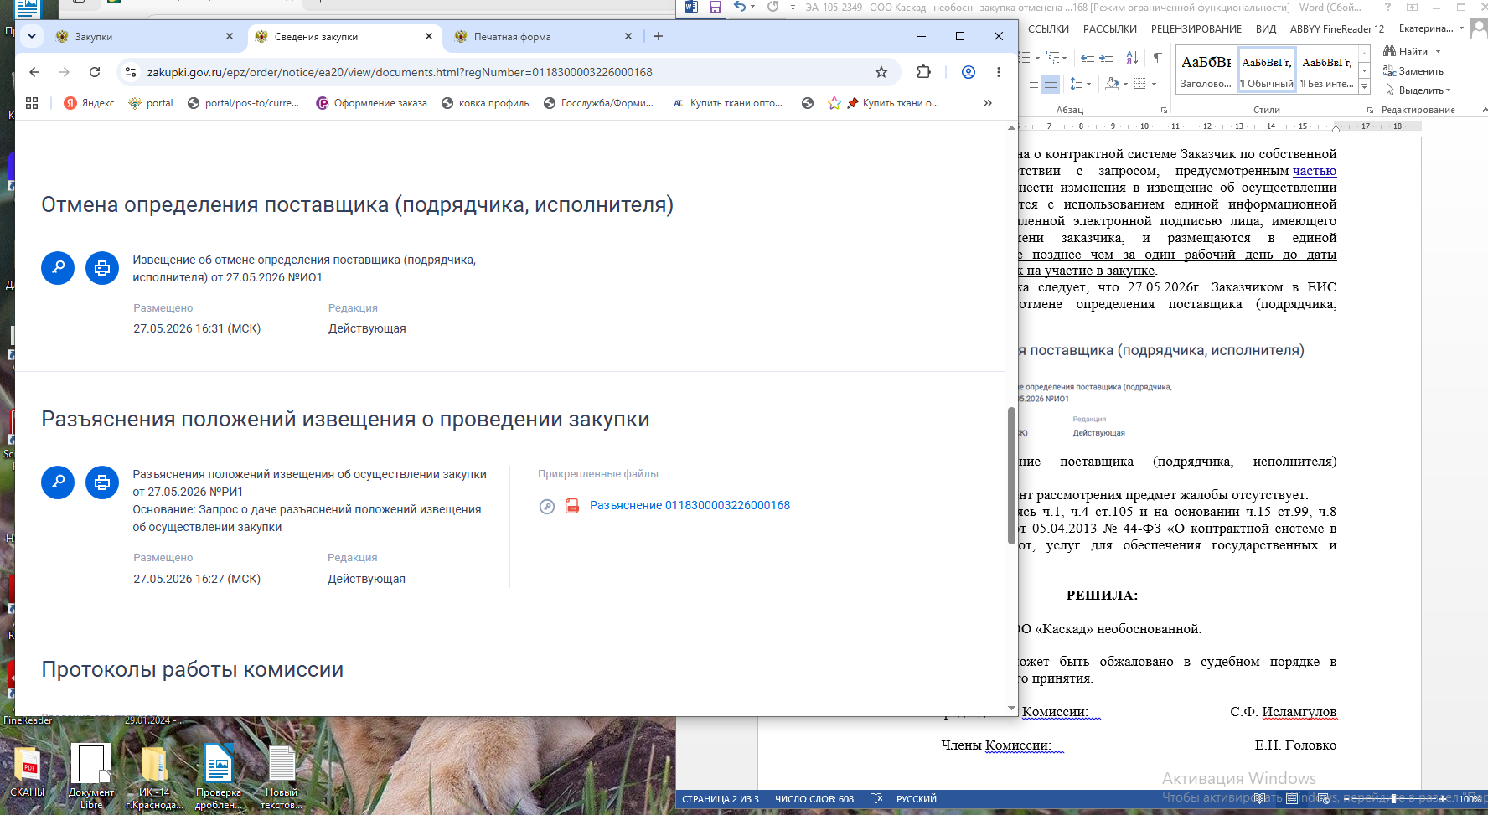This screenshot has width=1488, height=815.
Task: Open the Проверка дроблен... desktop file
Action: click(x=219, y=776)
